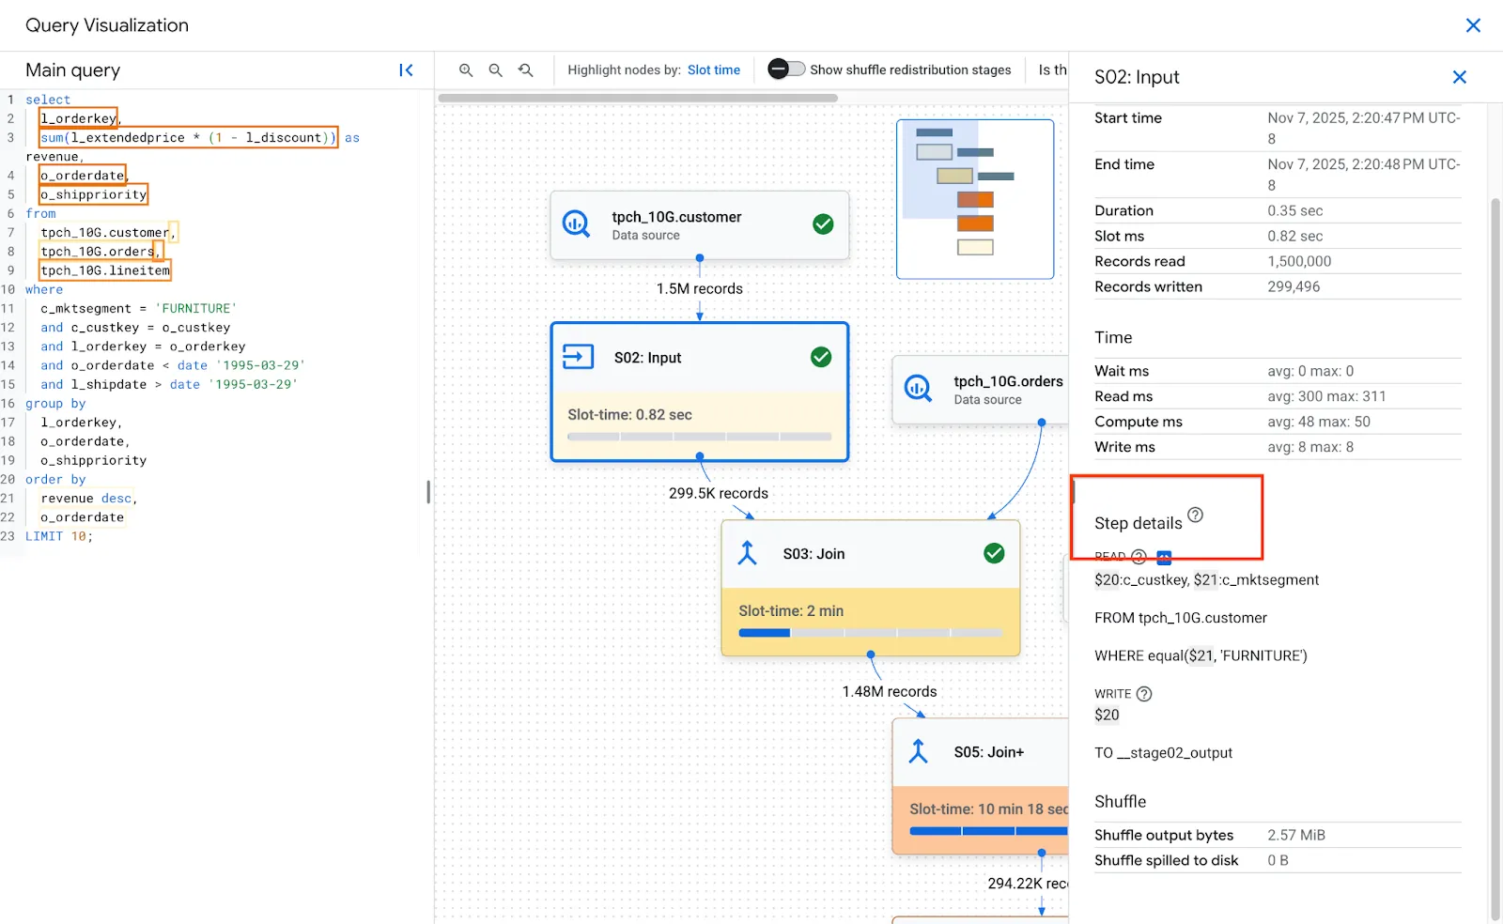Switch to the Main query tab
Screen dimensions: 1503x924
coord(72,69)
